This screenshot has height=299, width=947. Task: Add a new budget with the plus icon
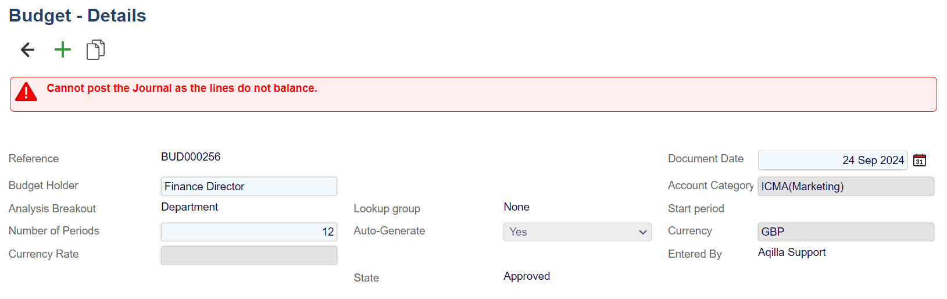(x=62, y=50)
